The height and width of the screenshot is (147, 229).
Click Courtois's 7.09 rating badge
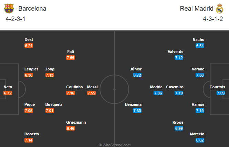pos(221,93)
